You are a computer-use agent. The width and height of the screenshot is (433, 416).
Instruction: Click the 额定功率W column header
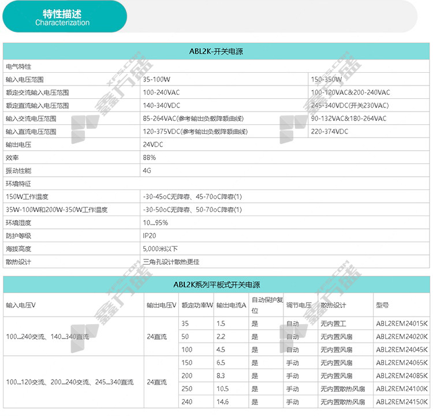[197, 304]
